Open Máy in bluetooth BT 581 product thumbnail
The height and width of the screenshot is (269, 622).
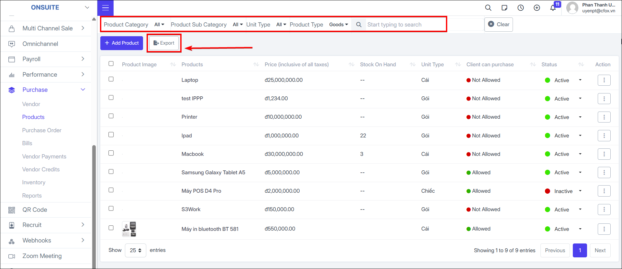129,229
